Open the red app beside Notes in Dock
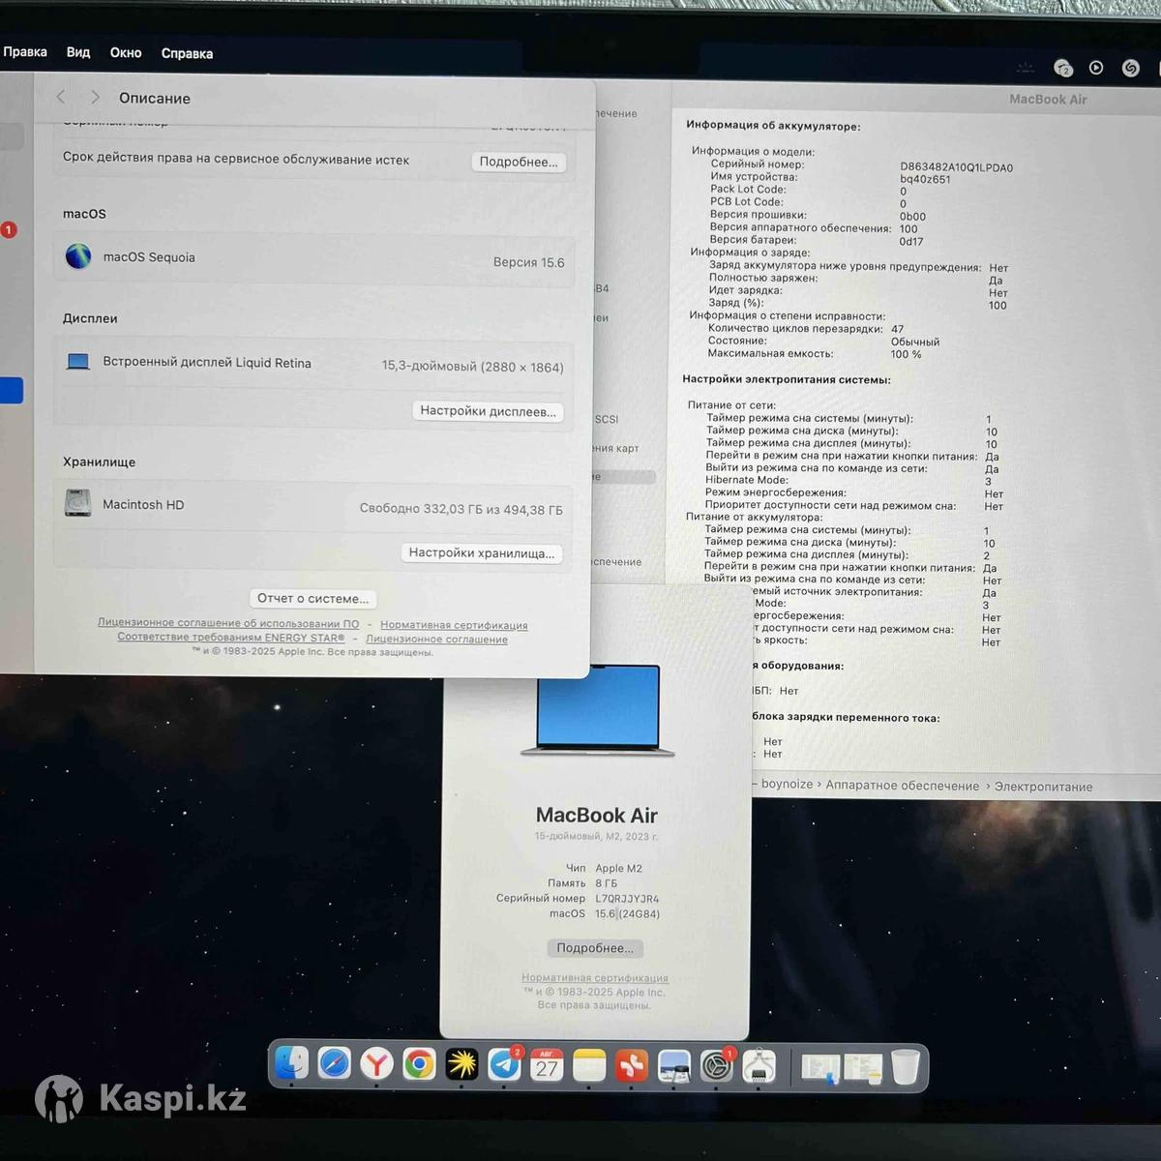Screen dimensions: 1161x1161 click(x=632, y=1066)
